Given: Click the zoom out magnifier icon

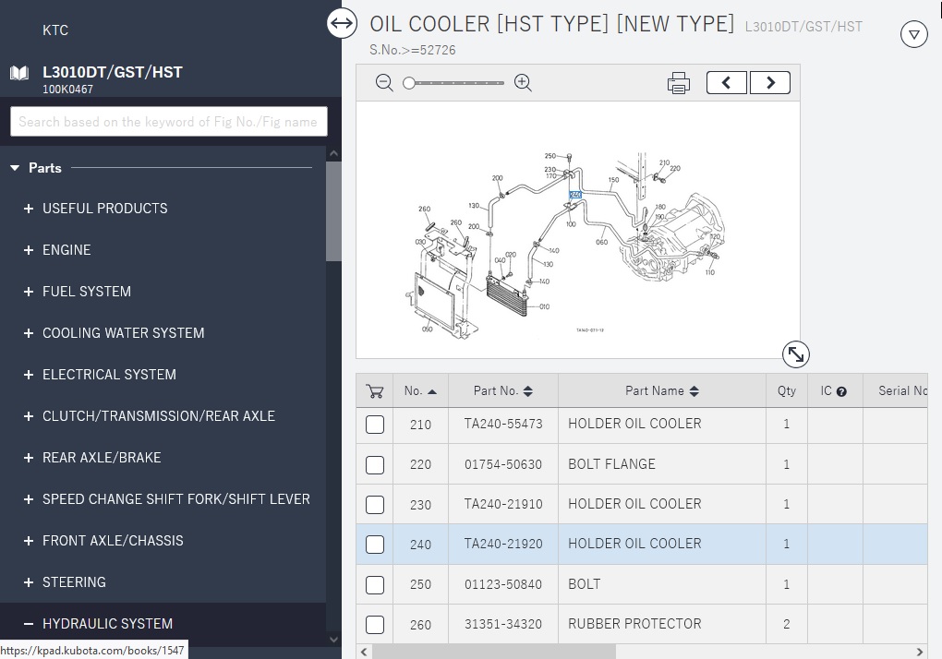Looking at the screenshot, I should (x=384, y=83).
